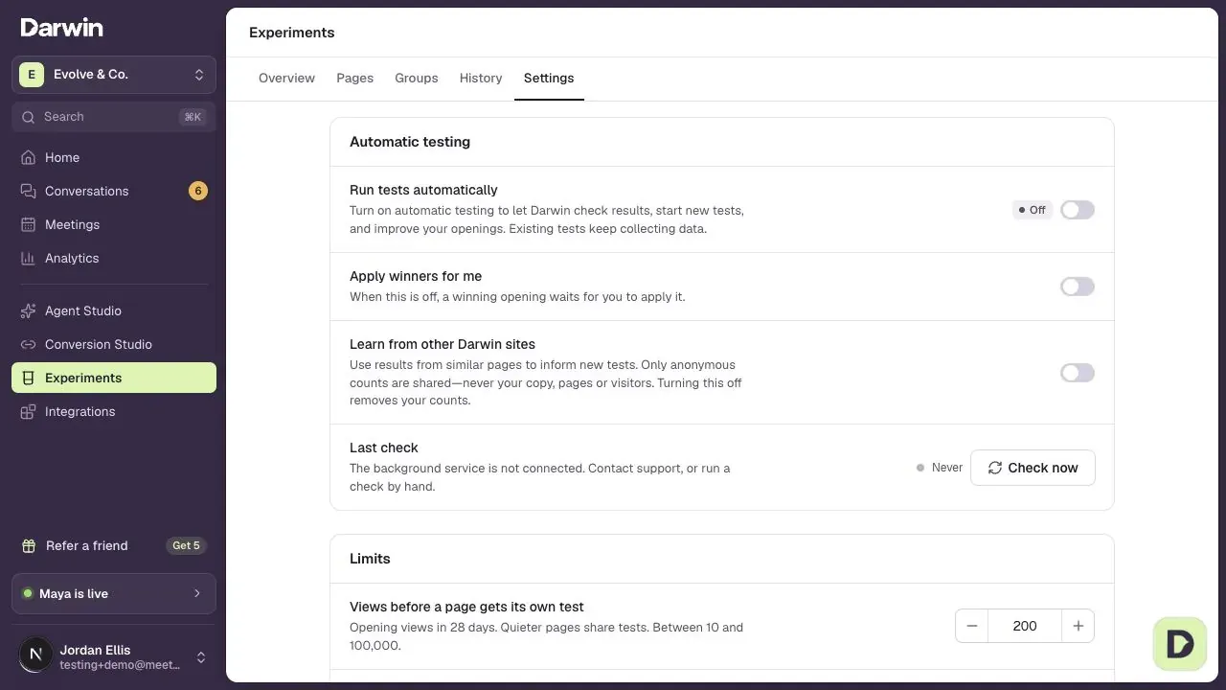Click the gift icon beside Refer a friend
This screenshot has width=1226, height=690.
pyautogui.click(x=29, y=545)
